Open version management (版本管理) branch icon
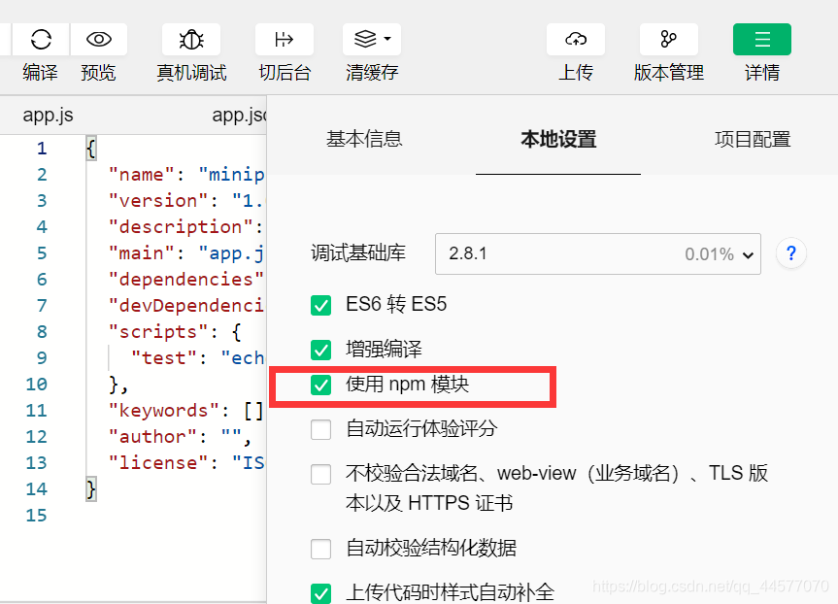Viewport: 838px width, 604px height. pos(669,39)
